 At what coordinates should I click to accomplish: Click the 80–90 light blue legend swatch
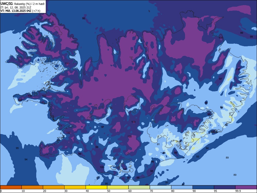tap(182, 187)
